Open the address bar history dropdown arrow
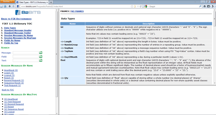 (138, 6)
